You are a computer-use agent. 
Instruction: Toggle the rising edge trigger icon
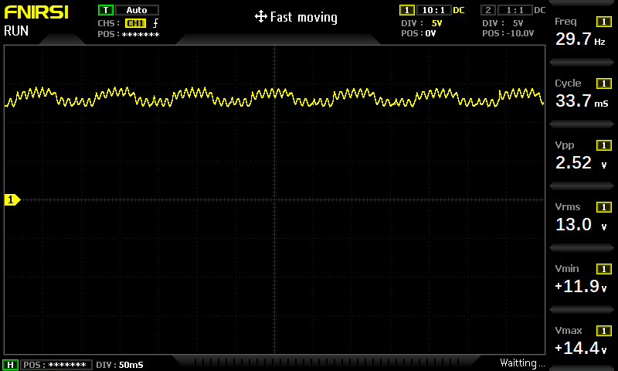[x=156, y=23]
